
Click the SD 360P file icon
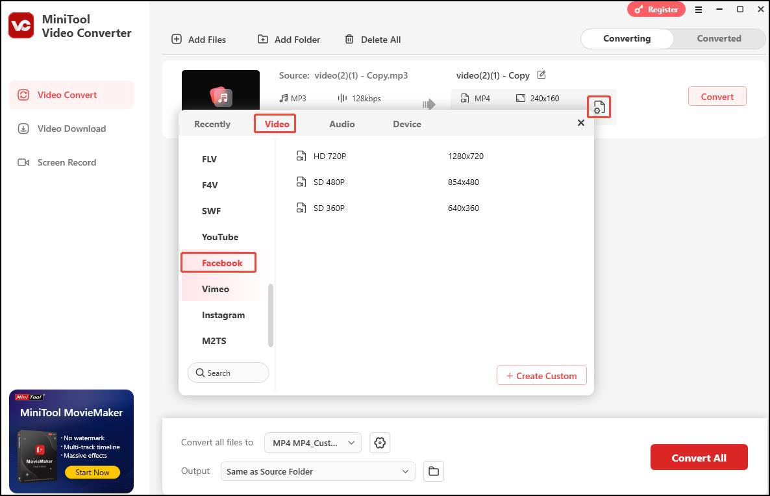[301, 208]
